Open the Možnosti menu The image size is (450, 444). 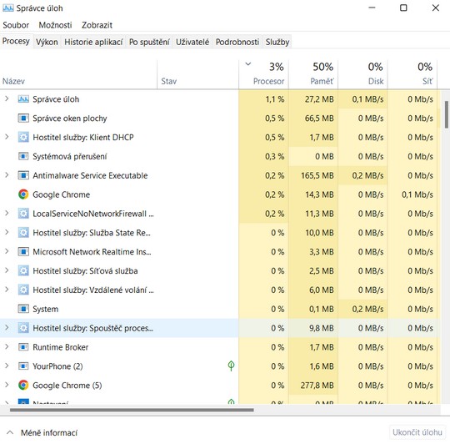pyautogui.click(x=55, y=25)
